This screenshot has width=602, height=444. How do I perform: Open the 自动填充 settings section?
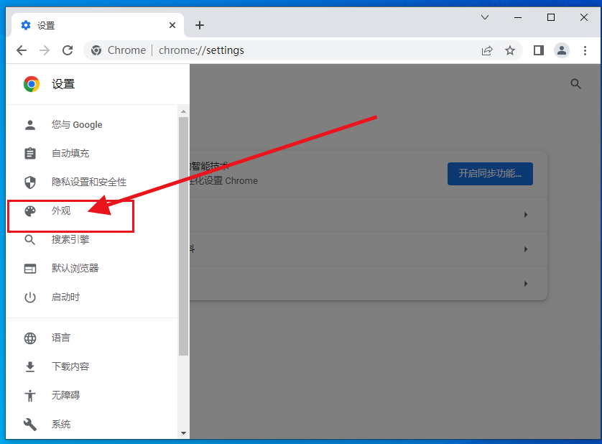point(92,153)
